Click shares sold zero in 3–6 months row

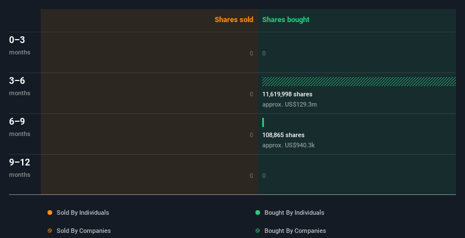pyautogui.click(x=251, y=95)
